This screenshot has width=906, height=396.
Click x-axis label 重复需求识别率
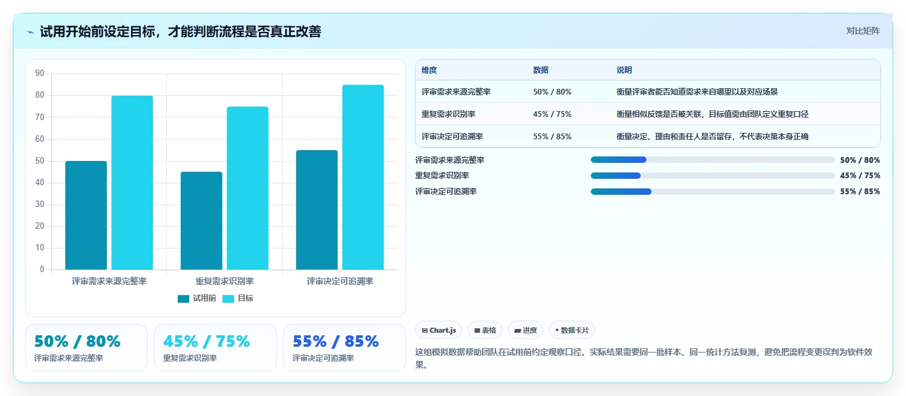tap(224, 281)
